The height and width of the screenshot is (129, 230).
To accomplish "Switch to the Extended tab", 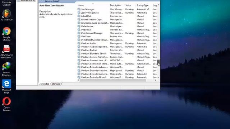I will (45, 84).
